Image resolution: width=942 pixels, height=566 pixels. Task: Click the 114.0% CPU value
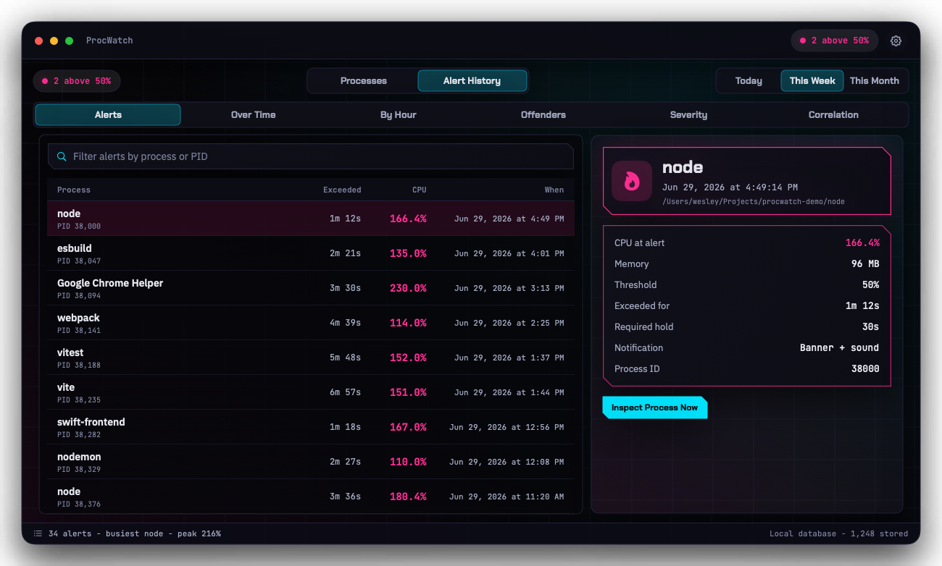pos(408,323)
